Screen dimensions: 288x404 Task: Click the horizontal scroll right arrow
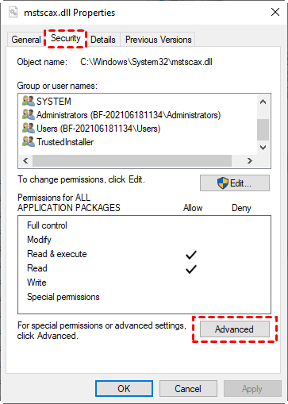tap(250, 160)
